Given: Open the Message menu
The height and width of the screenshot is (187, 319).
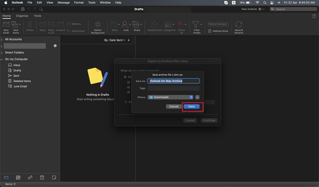Looking at the screenshot, I should click(63, 3).
